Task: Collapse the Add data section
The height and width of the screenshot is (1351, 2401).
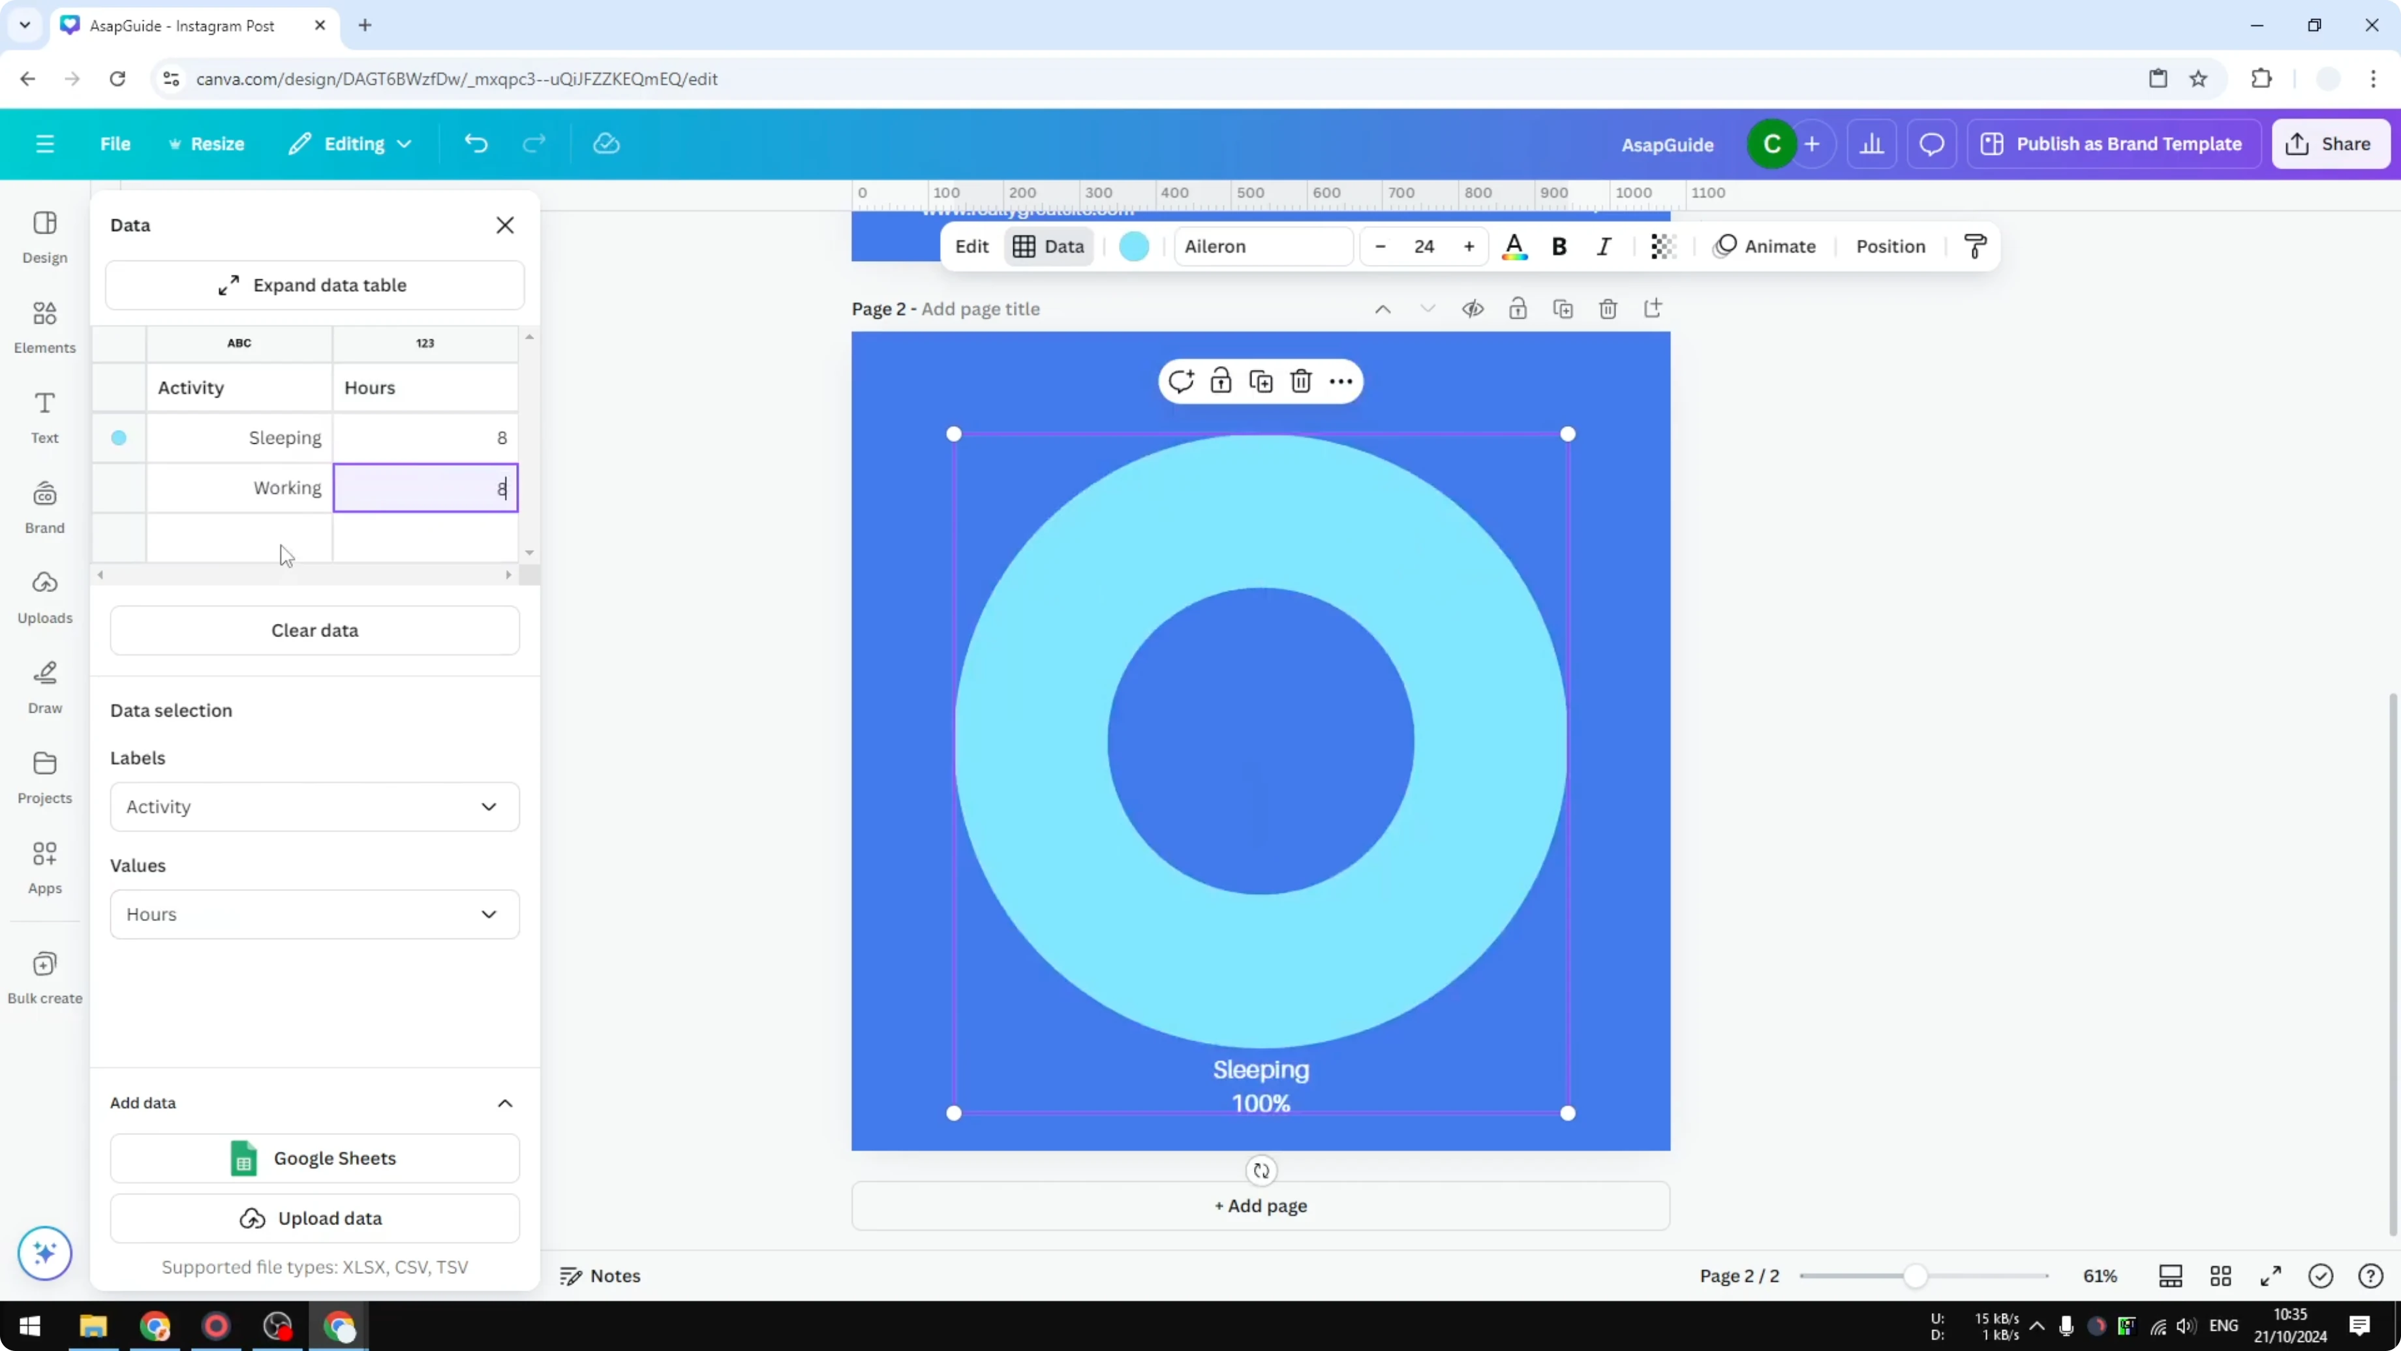Action: coord(504,1102)
